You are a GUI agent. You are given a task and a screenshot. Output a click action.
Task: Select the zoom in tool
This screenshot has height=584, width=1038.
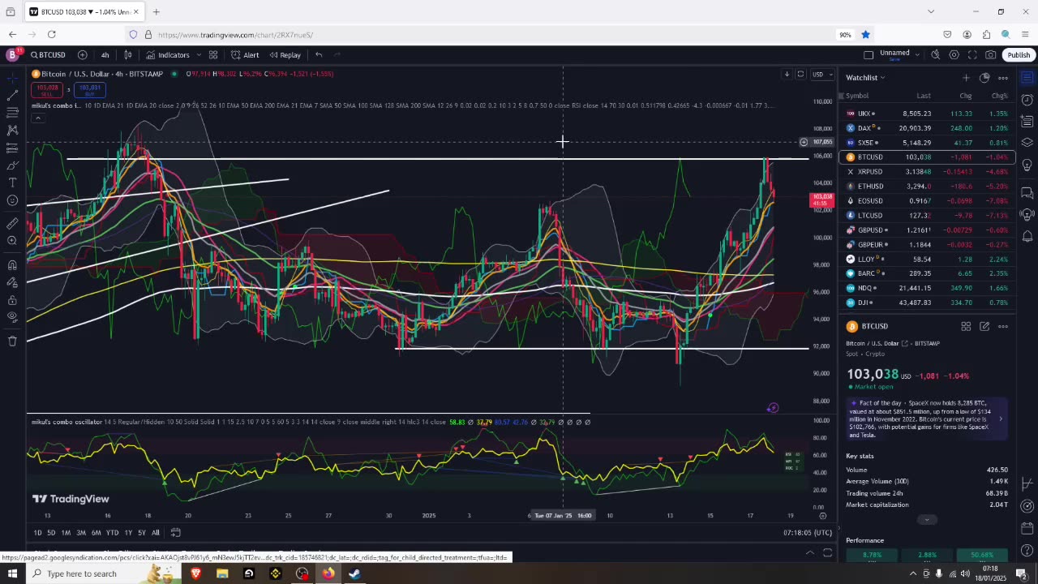(x=12, y=241)
